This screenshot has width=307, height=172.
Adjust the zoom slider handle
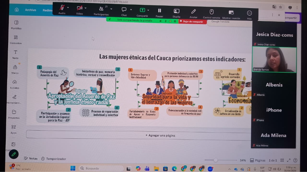(216, 160)
